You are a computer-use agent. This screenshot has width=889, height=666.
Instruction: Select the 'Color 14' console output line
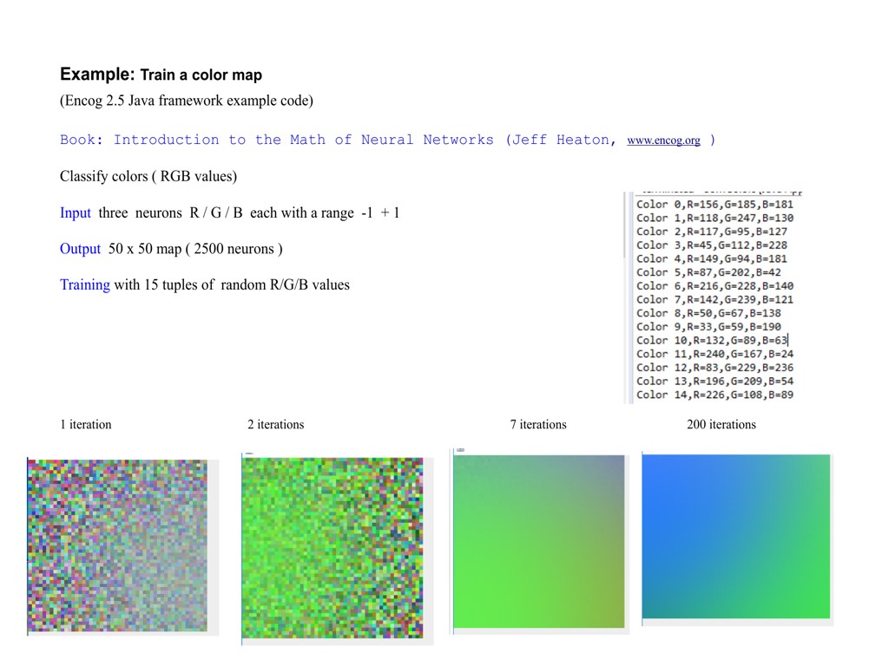point(714,395)
